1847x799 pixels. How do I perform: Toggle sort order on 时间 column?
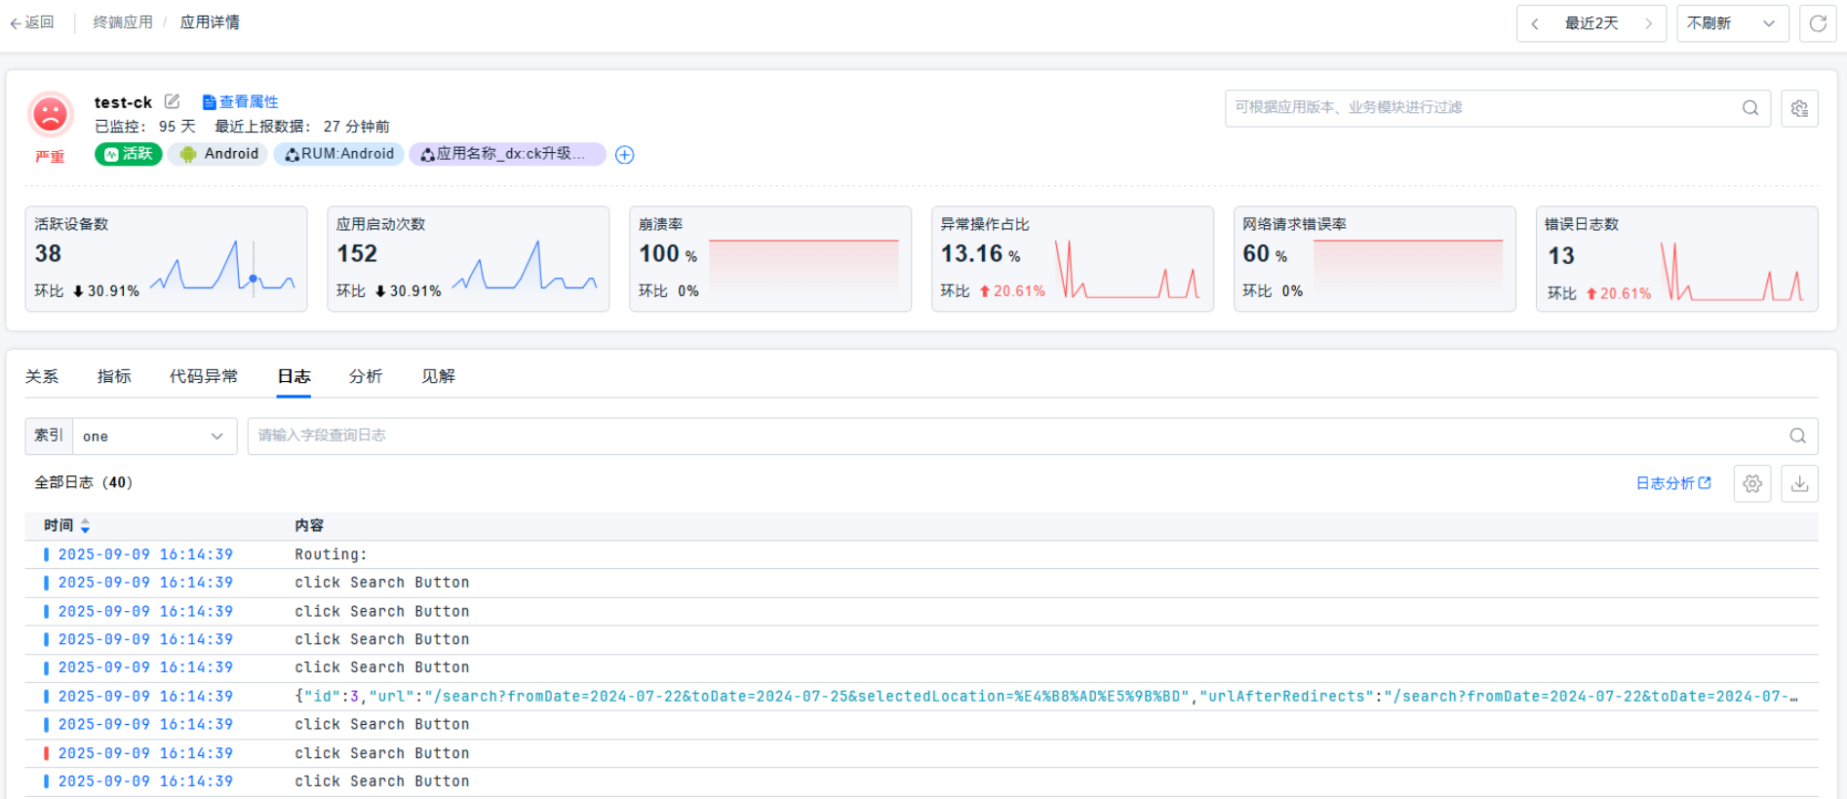[86, 525]
